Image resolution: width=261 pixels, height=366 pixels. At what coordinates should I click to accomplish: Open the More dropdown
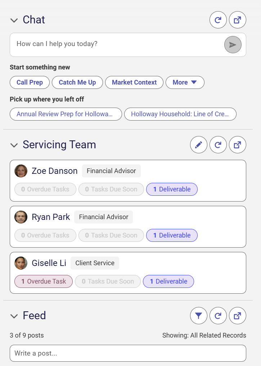click(185, 82)
